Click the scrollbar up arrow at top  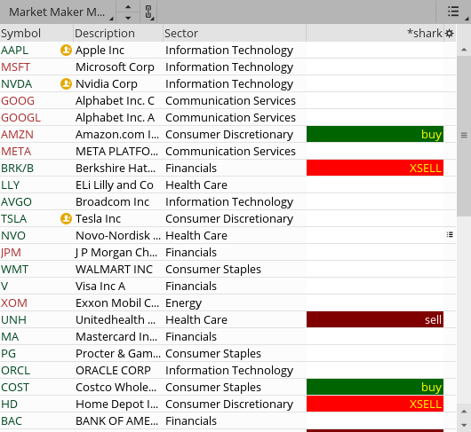464,50
